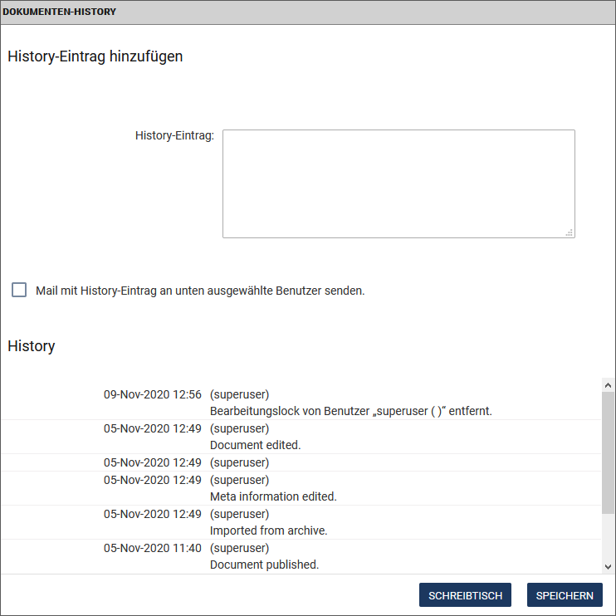The width and height of the screenshot is (616, 616).
Task: Select the 'Document published.' entry
Action: [301, 556]
